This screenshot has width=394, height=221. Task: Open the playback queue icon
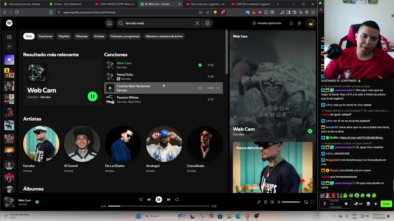point(266,202)
